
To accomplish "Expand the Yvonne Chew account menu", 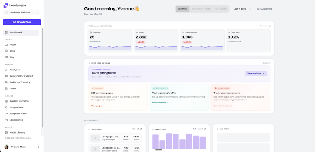I will pyautogui.click(x=22, y=147).
